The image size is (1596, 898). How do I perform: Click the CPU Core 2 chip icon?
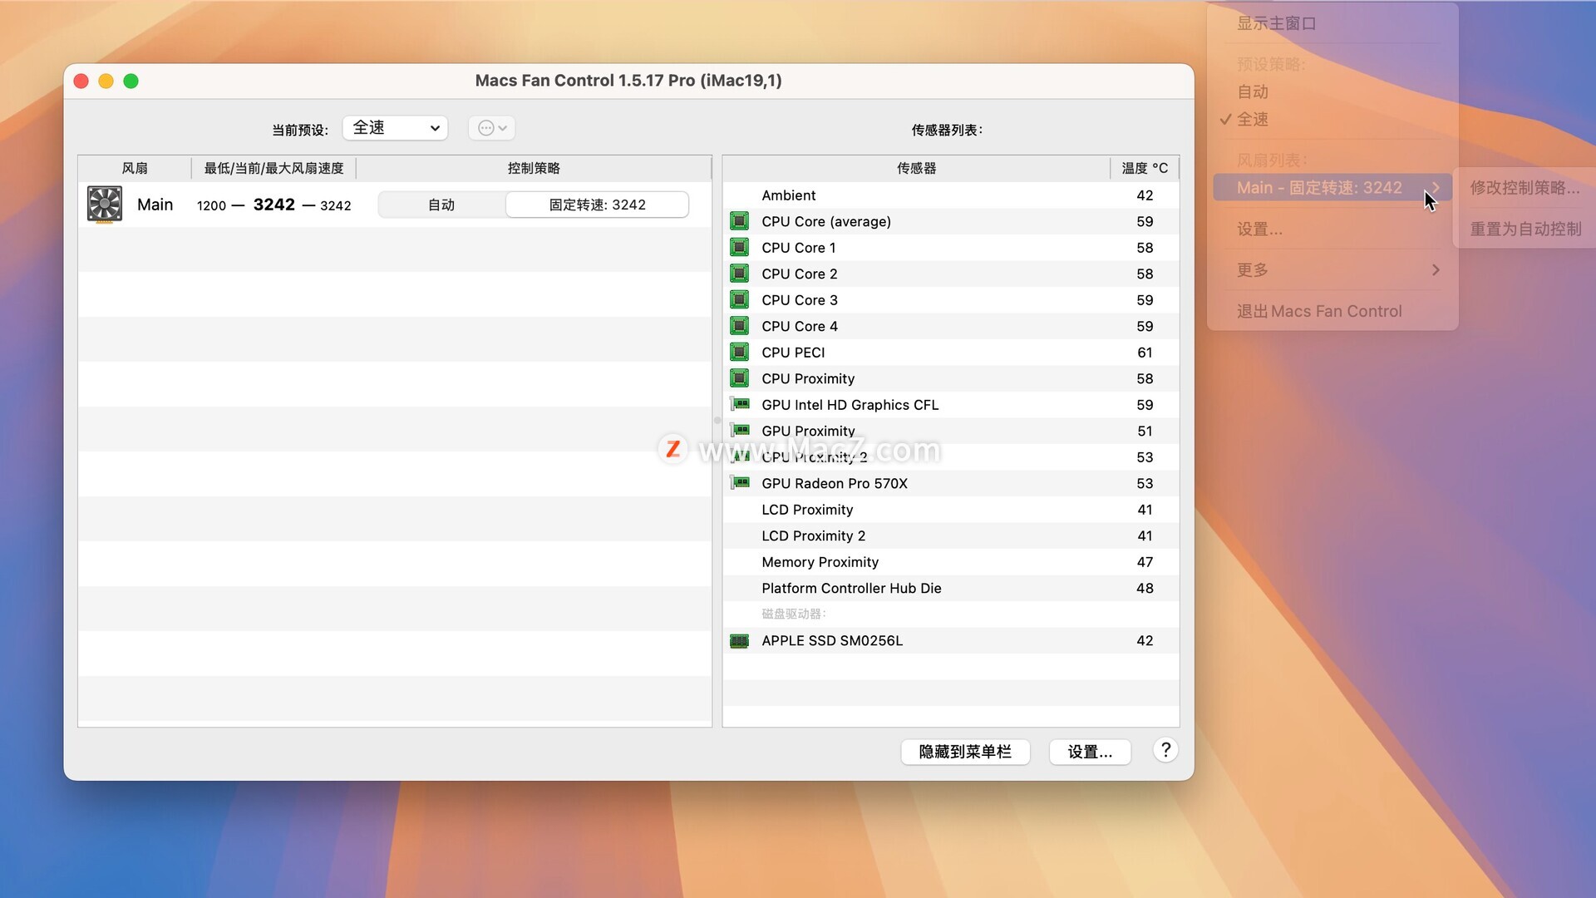pos(739,274)
